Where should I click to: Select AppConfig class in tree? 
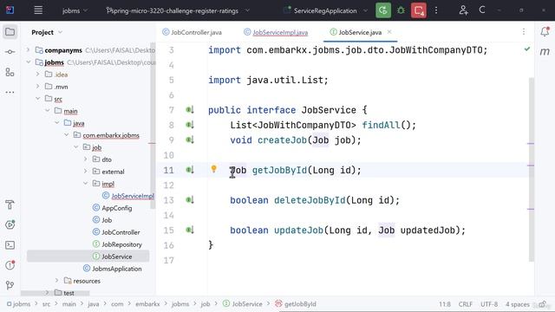112,208
